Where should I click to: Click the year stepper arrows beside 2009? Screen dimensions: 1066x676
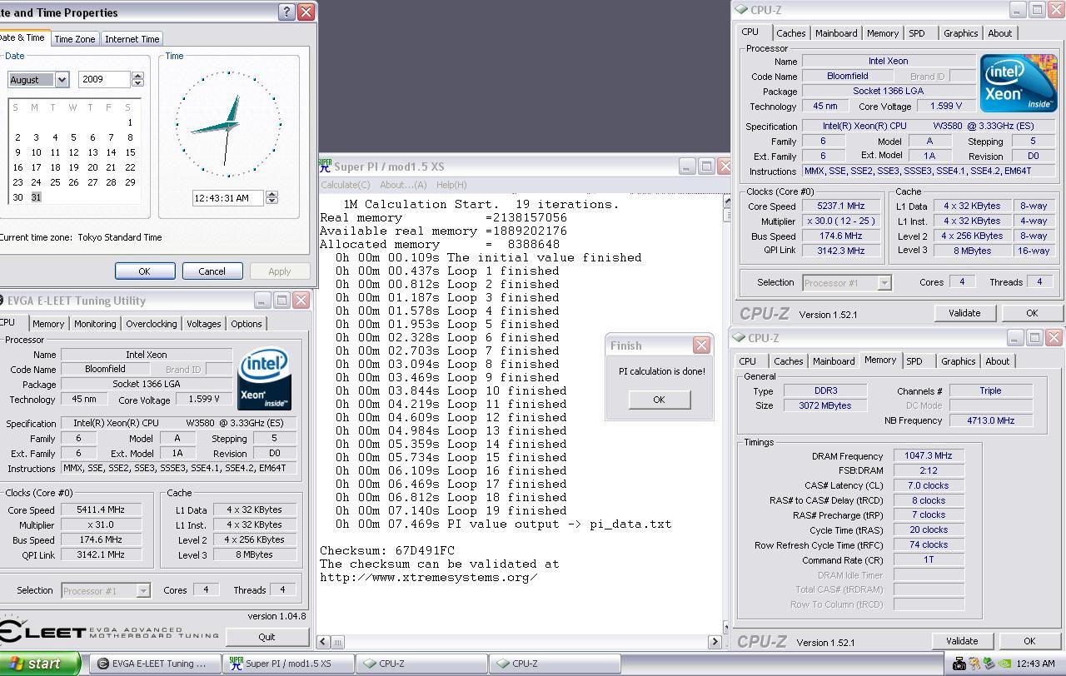(x=137, y=79)
